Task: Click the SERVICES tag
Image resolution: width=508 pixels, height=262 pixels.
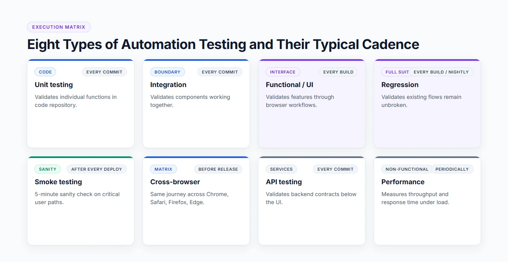Action: [x=282, y=169]
